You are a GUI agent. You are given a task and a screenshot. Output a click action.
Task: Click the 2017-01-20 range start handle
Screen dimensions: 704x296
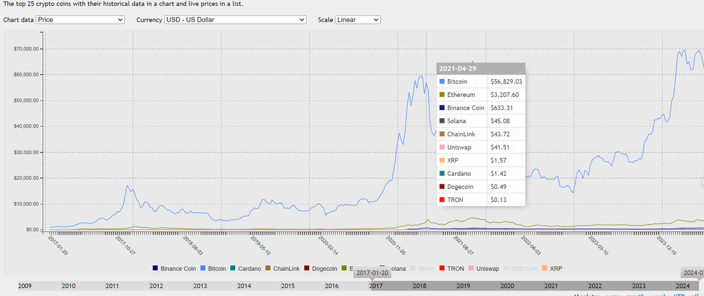coord(372,273)
